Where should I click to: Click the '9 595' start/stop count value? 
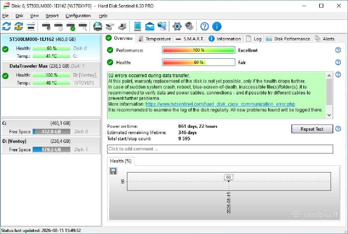click(x=184, y=138)
